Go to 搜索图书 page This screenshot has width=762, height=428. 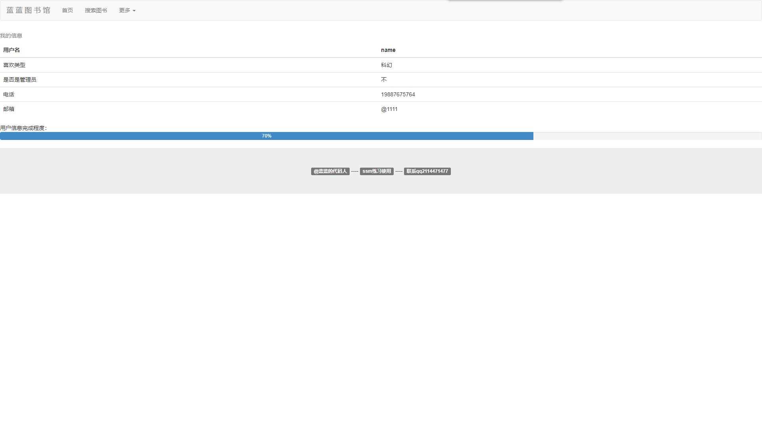coord(96,10)
